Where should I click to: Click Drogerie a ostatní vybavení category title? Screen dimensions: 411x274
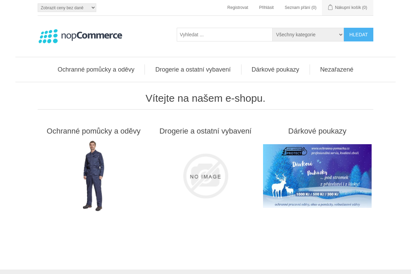coord(206,131)
